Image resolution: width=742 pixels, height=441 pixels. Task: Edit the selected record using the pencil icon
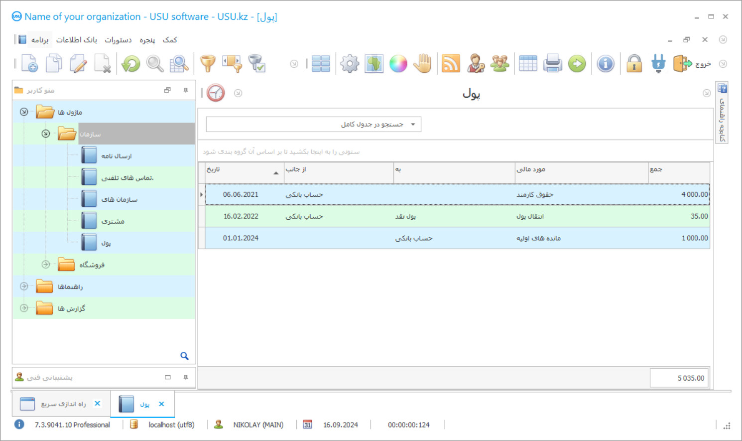coord(78,63)
